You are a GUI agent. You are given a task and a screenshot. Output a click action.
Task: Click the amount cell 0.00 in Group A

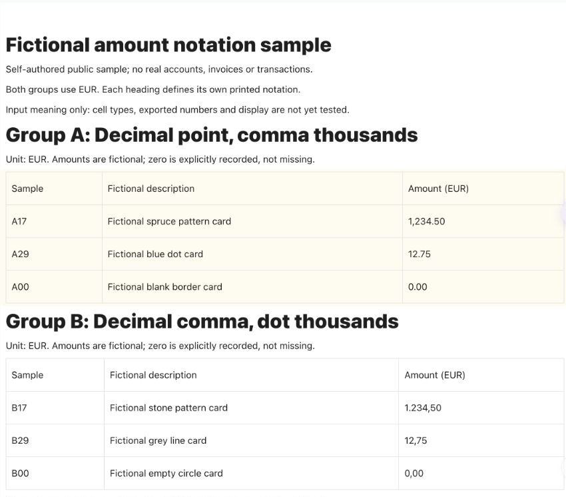click(x=483, y=286)
